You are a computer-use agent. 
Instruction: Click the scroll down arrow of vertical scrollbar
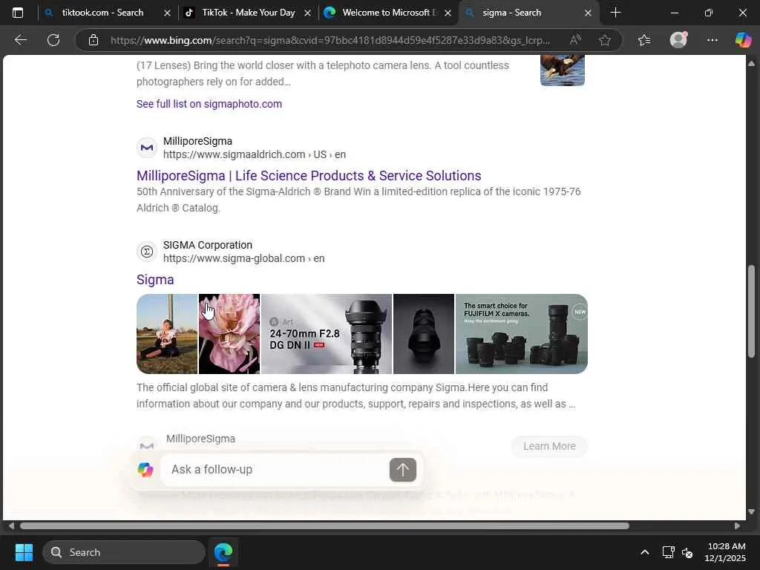(751, 511)
